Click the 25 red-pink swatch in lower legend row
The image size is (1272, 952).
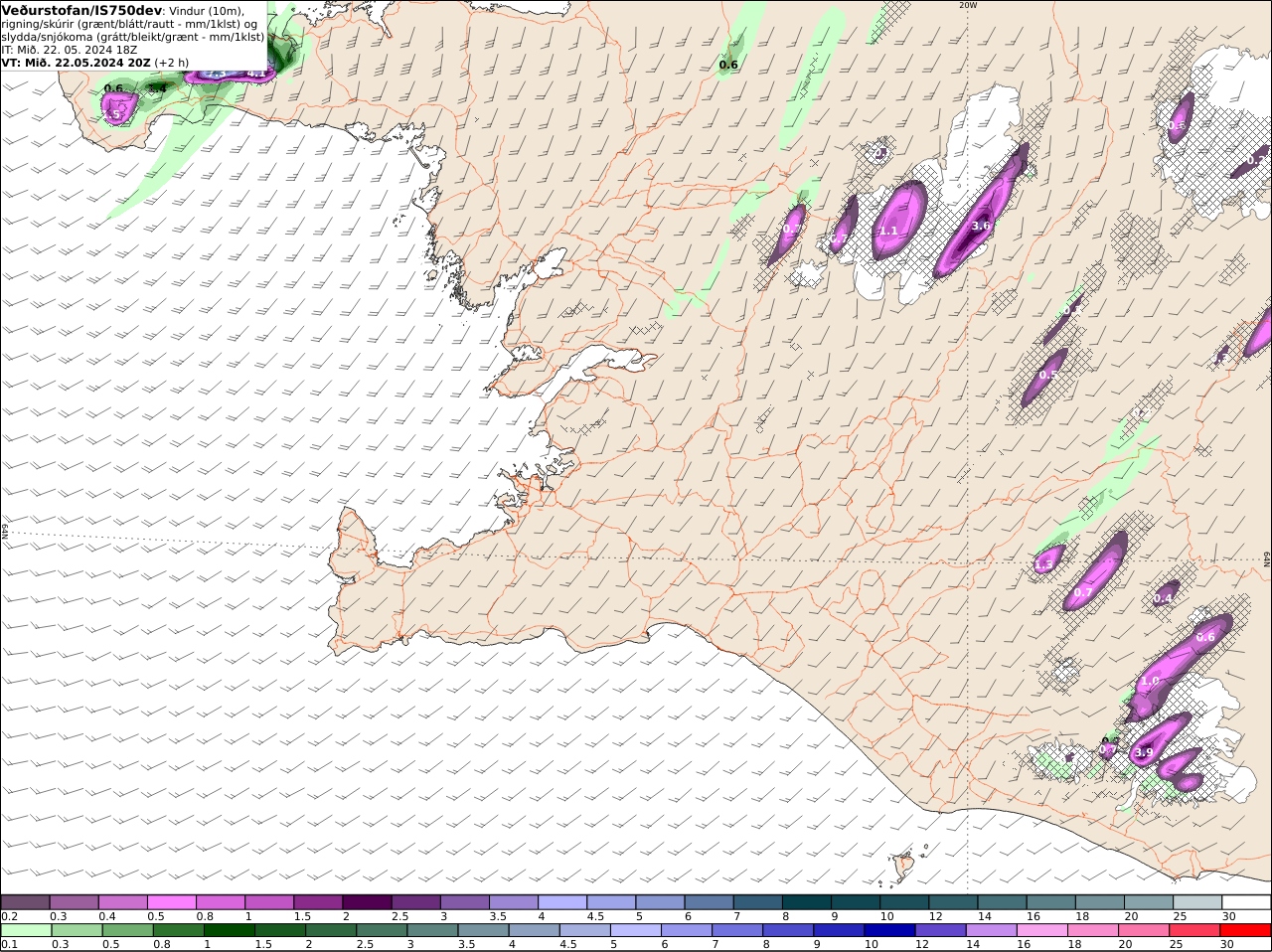pos(1194,931)
